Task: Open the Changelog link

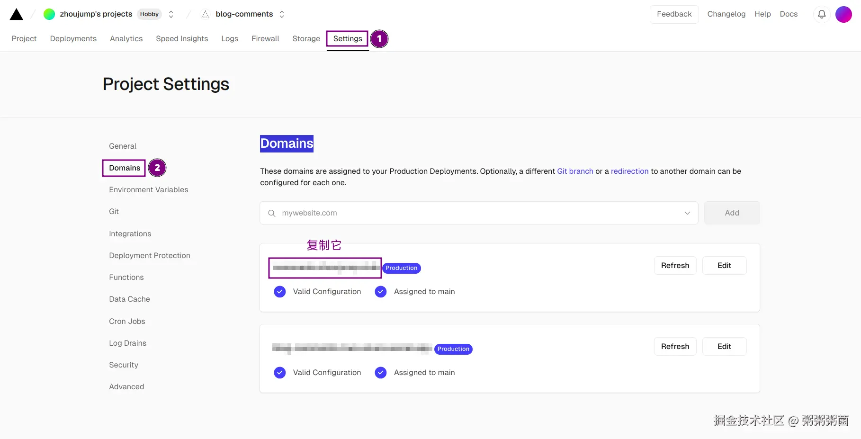Action: [x=726, y=14]
